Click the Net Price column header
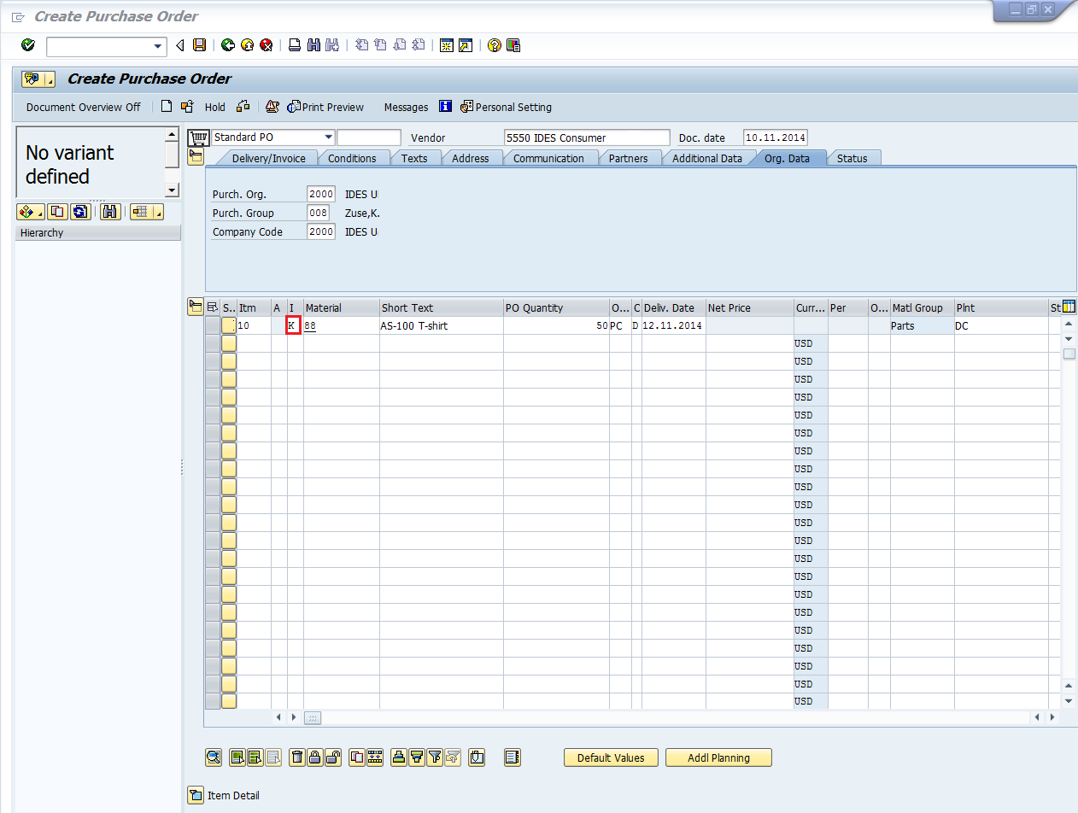Screen dimensions: 1078x813 pos(750,307)
